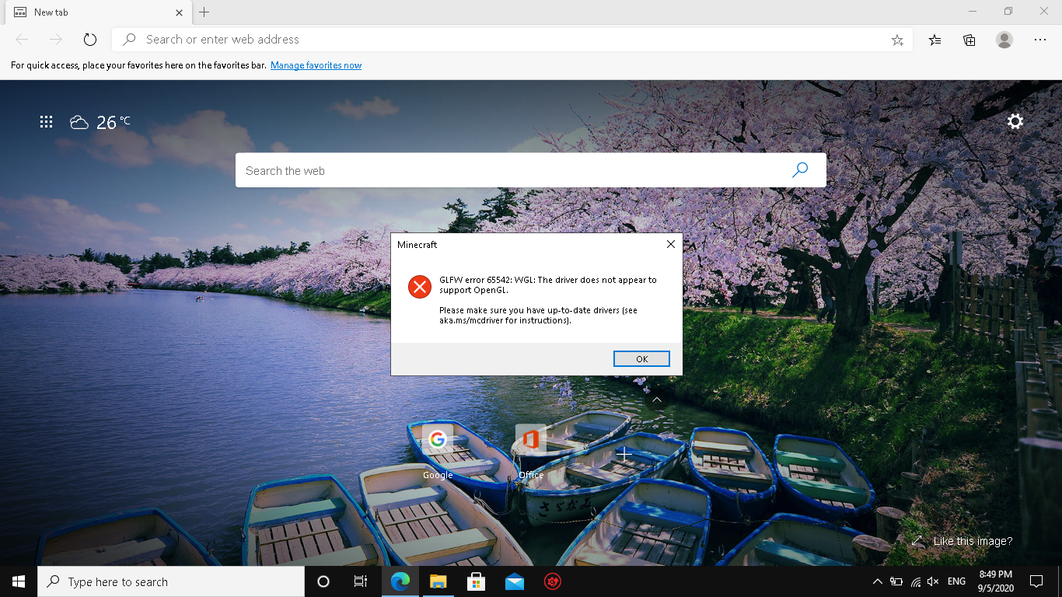Open the Google quick link tile
Screen dimensions: 1062x597
[438, 451]
